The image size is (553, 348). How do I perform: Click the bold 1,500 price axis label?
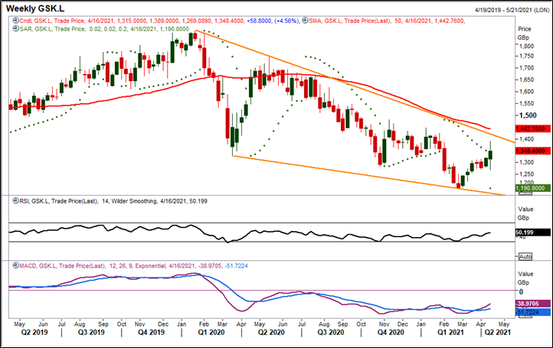(528, 115)
